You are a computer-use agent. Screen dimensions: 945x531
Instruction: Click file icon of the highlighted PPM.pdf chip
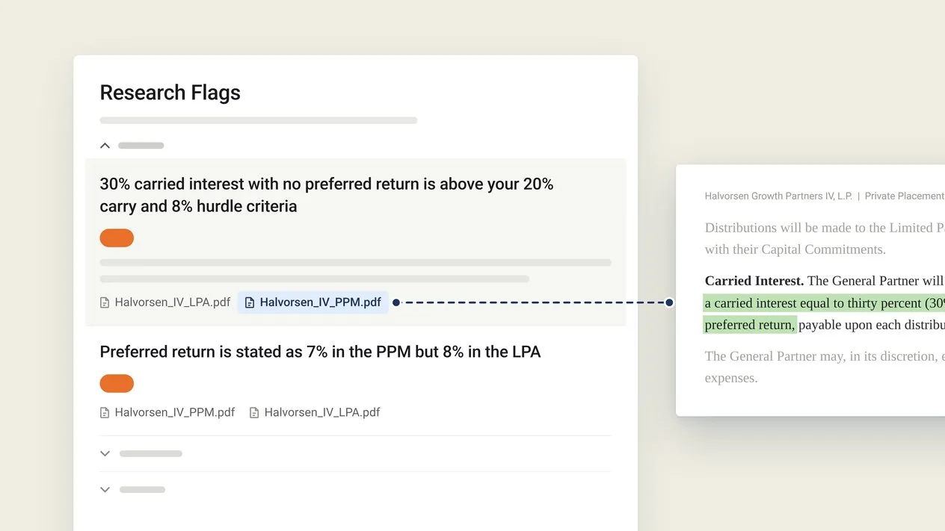(250, 302)
